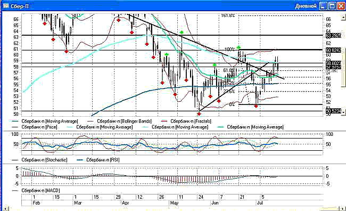The image size is (346, 211).
Task: Click the 26 date label on time axis
Action: pyautogui.click(x=161, y=197)
